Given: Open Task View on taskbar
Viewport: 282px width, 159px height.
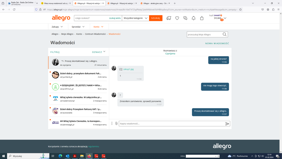Looking at the screenshot, I should tap(53, 156).
